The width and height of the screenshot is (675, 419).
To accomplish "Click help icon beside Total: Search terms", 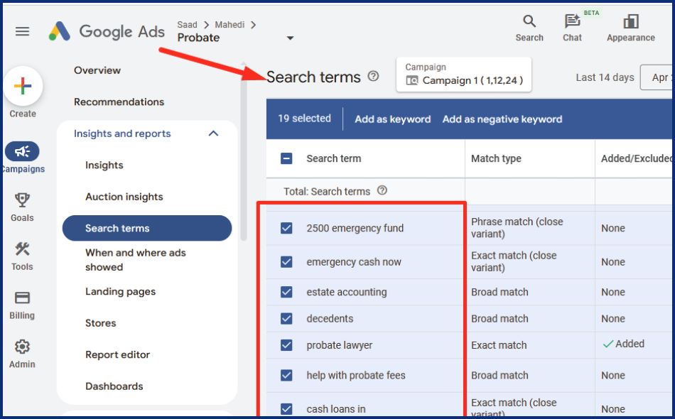I will [382, 190].
